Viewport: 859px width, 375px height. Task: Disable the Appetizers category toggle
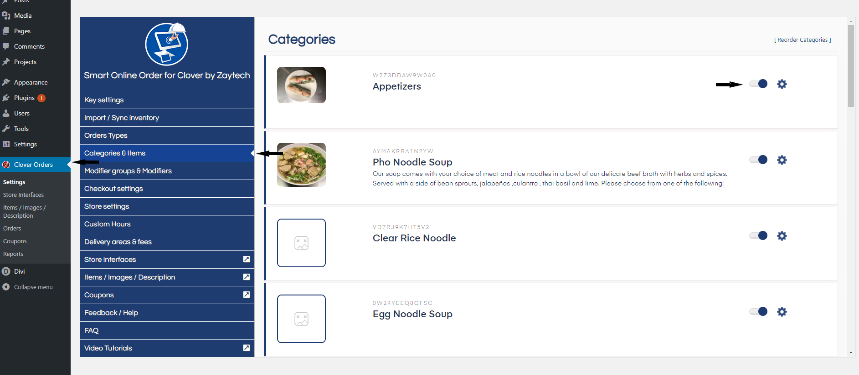(x=758, y=84)
